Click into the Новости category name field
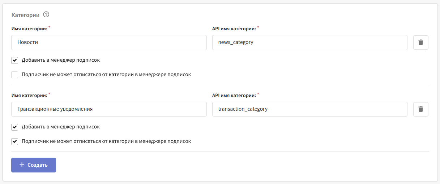 click(x=108, y=42)
